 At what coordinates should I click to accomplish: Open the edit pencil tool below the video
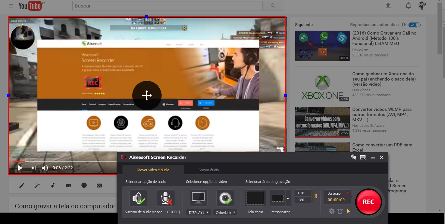[22, 186]
